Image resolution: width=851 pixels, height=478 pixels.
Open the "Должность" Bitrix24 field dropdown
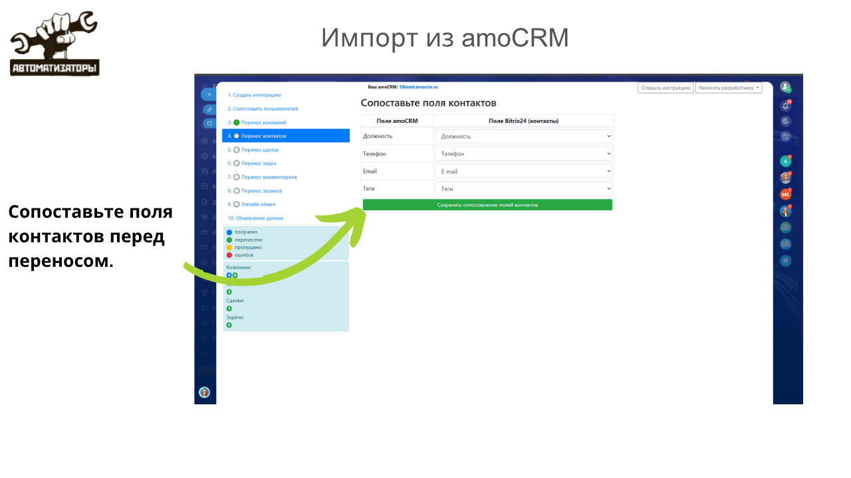(523, 136)
